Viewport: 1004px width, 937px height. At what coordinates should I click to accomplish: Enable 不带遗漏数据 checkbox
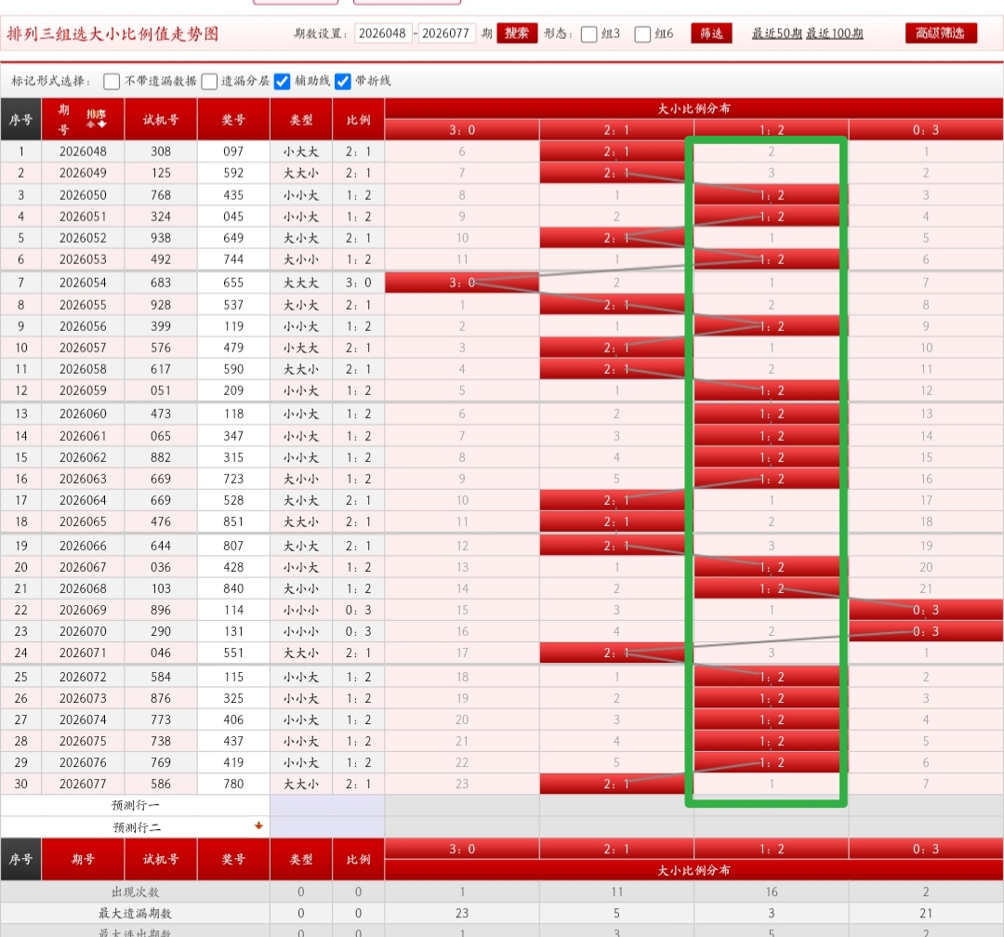pyautogui.click(x=112, y=81)
